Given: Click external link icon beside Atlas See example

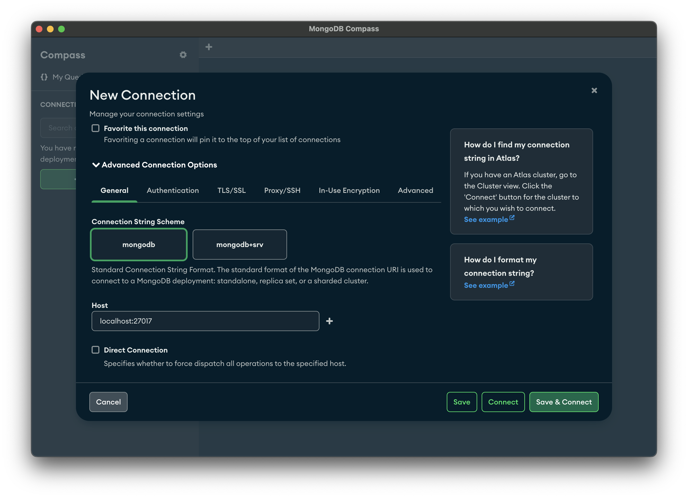Looking at the screenshot, I should [x=512, y=218].
